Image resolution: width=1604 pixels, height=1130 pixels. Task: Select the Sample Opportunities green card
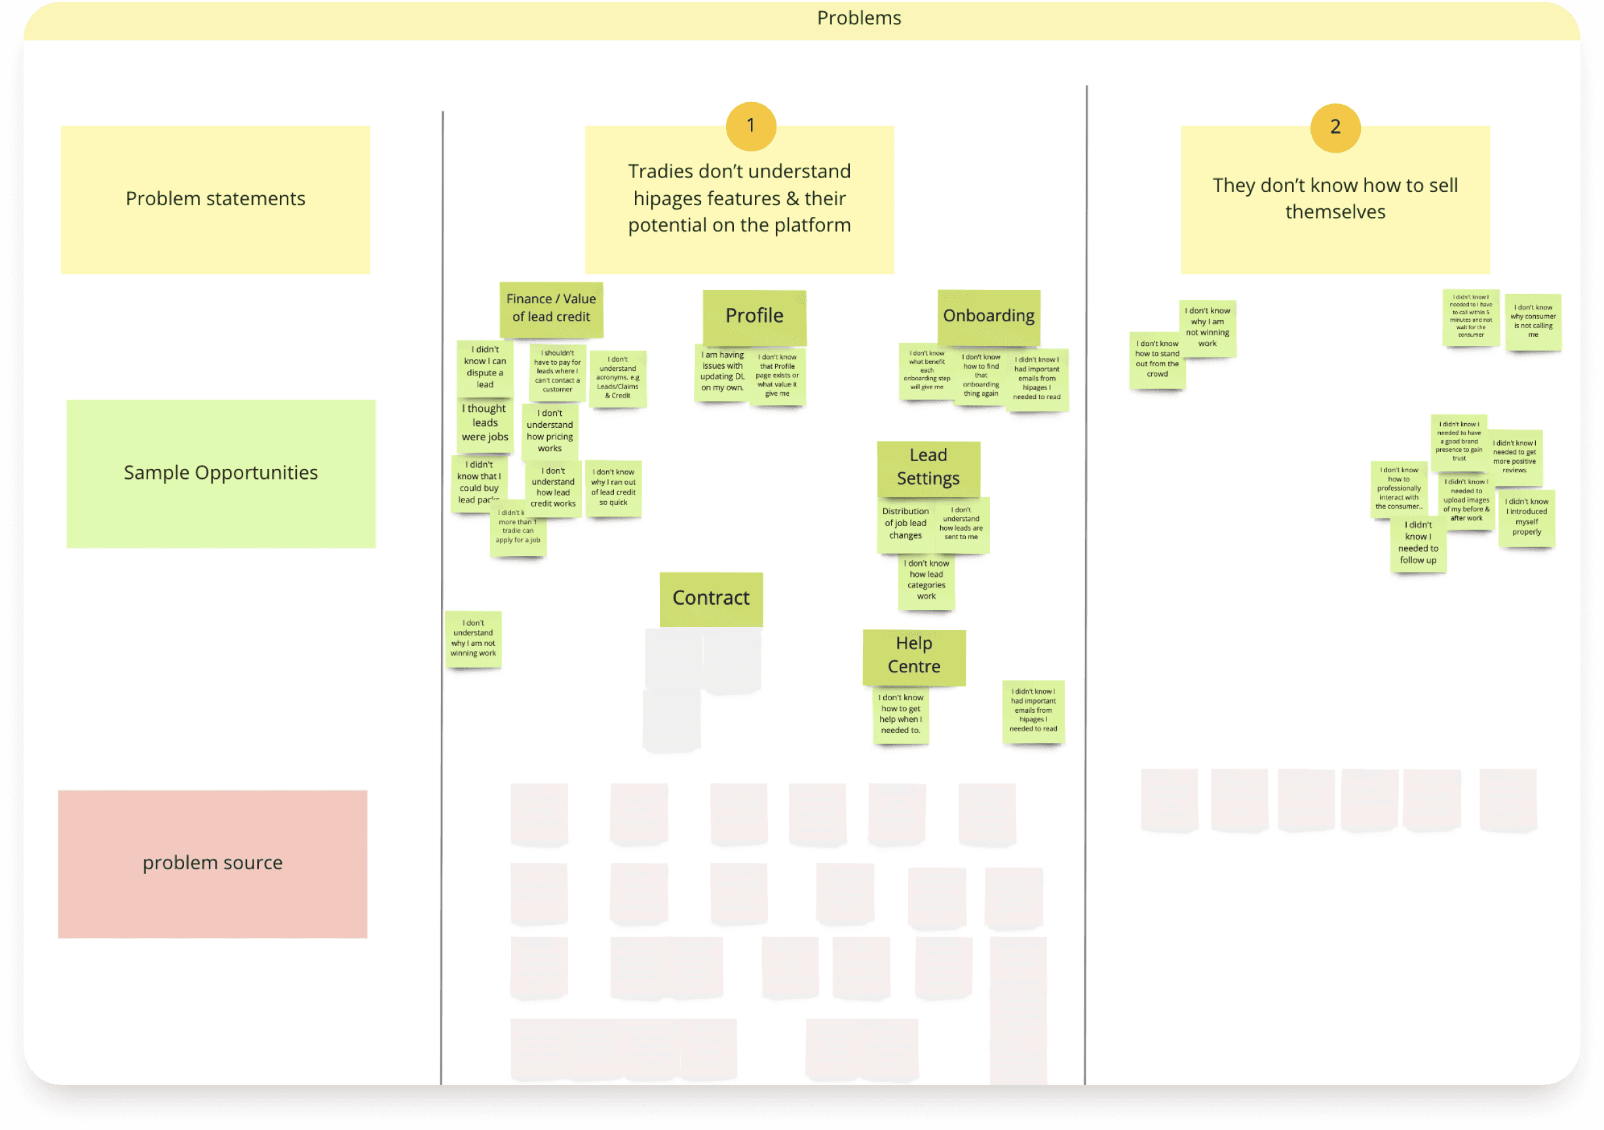click(x=221, y=473)
